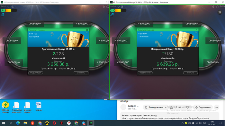225x126 pixels.
Task: Click the Свободно seat at middle-right of right table
Action: point(214,41)
